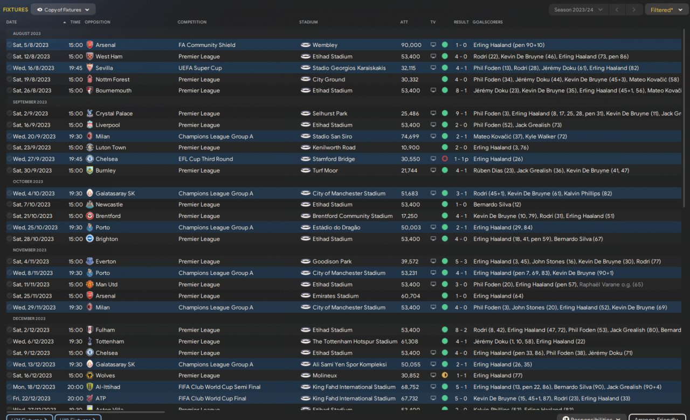Click the Bournemouth club badge
Image resolution: width=690 pixels, height=420 pixels.
(x=90, y=91)
